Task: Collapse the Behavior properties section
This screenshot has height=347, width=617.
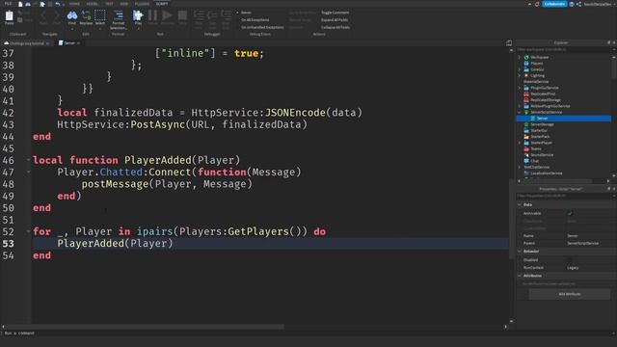Action: tap(520, 251)
